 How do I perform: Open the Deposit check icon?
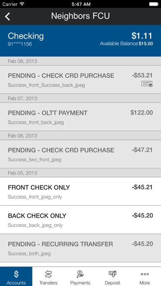tap(113, 274)
